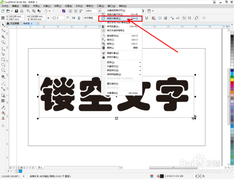Select the Parallel Dimension tool
The width and height of the screenshot is (234, 179).
pos(3,84)
